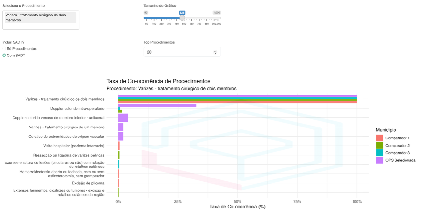Image resolution: width=421 pixels, height=213 pixels.
Task: Click the Comparador 2 green legend swatch
Action: [x=379, y=146]
